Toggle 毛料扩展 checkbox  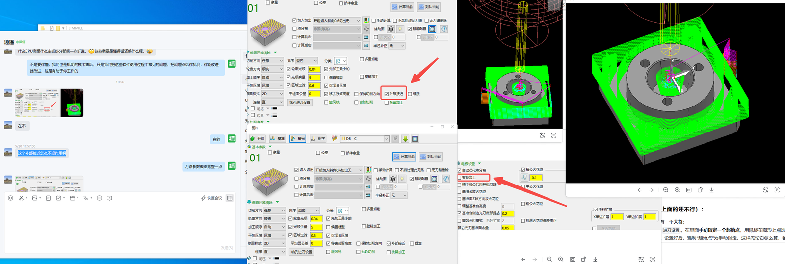[595, 209]
